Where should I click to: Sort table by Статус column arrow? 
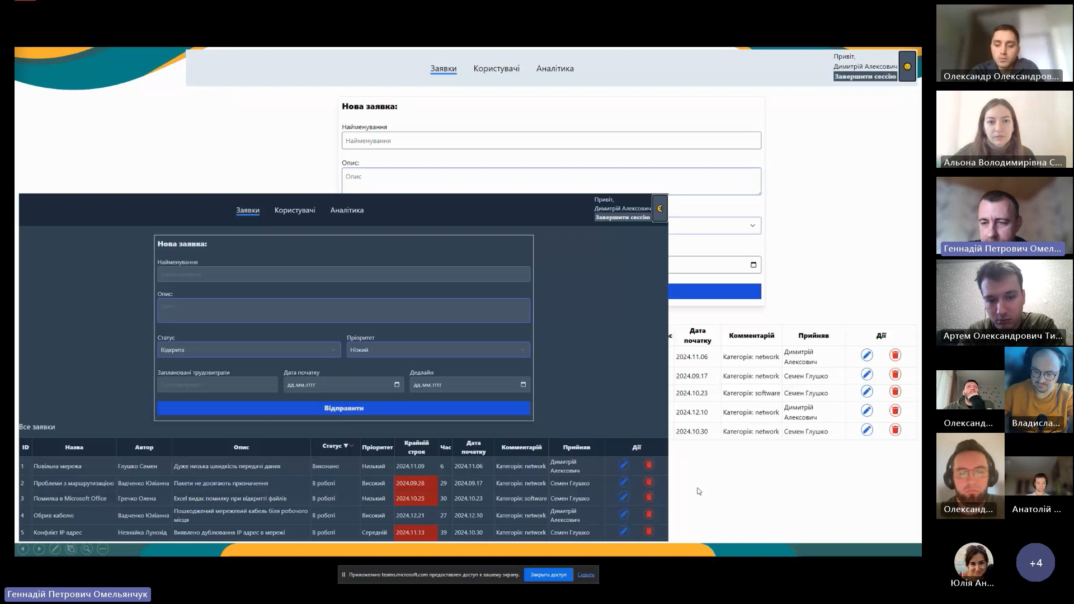tap(346, 446)
